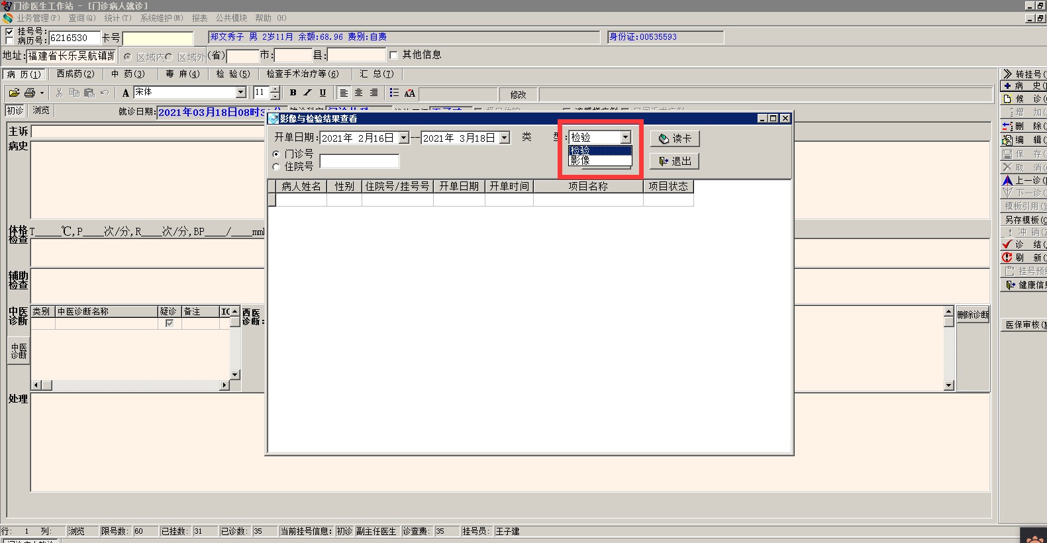Toggle the 挂号号 checkbox
This screenshot has height=543, width=1047.
point(9,32)
